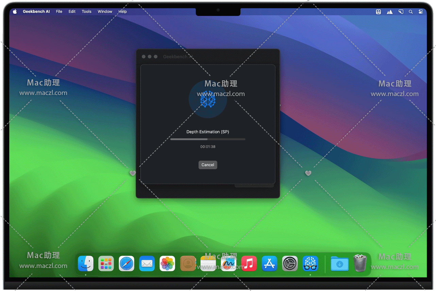The height and width of the screenshot is (291, 436).
Task: Click the Geekbench AI brain logo
Action: pos(208,99)
